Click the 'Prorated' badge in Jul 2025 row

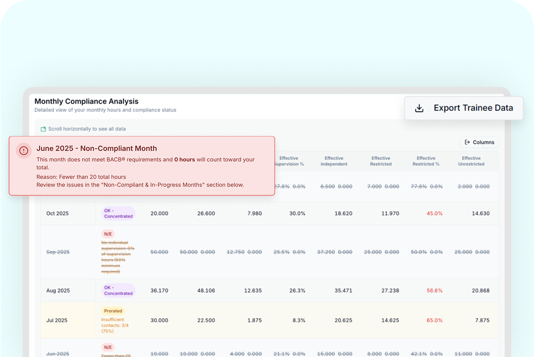point(113,311)
